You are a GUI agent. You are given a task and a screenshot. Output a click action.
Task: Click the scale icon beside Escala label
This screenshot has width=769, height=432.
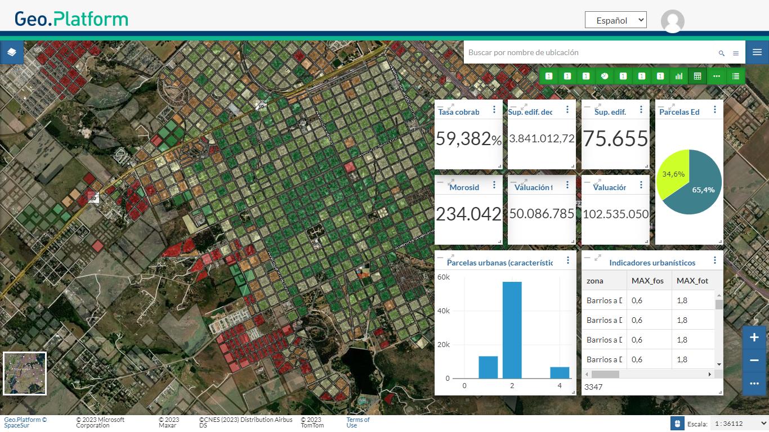[677, 424]
